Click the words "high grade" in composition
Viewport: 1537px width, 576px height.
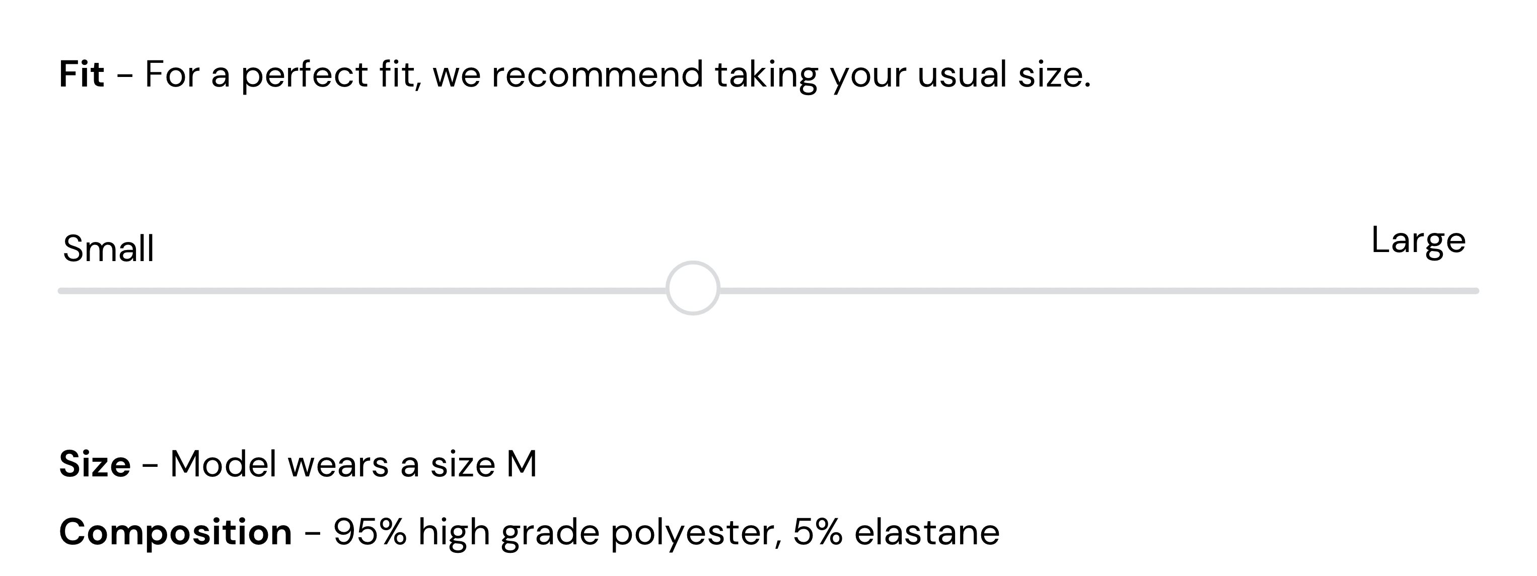tap(508, 532)
